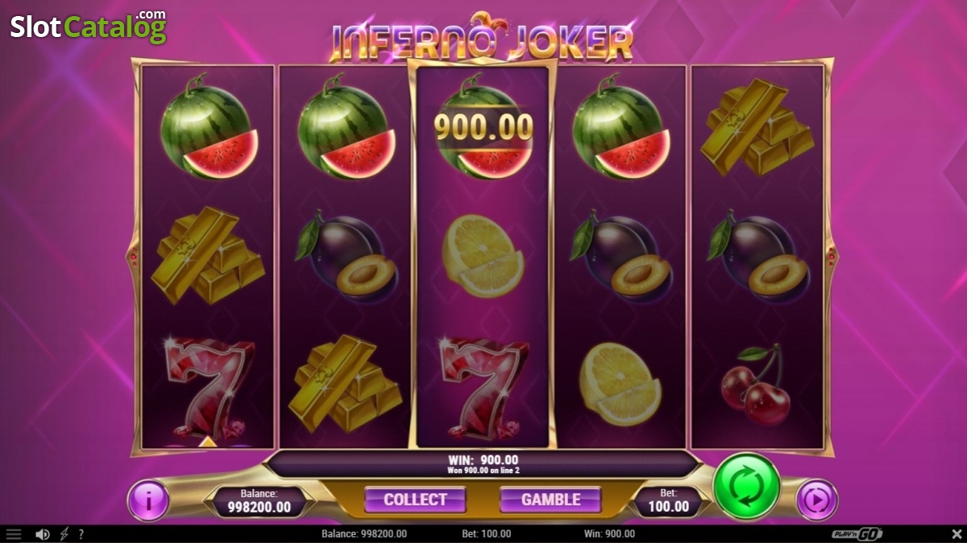This screenshot has height=543, width=967.
Task: Click the gold bars atop fifth reel
Action: [x=754, y=128]
